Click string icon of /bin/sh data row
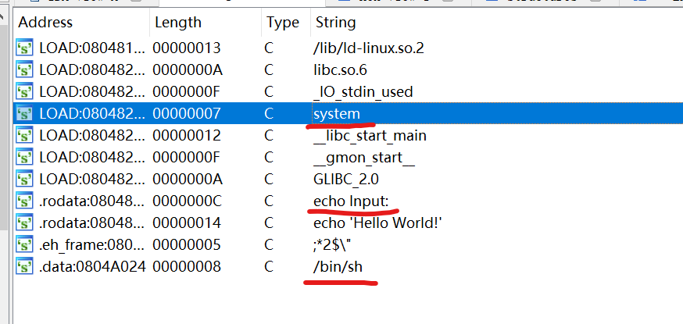This screenshot has height=324, width=683. (x=24, y=266)
